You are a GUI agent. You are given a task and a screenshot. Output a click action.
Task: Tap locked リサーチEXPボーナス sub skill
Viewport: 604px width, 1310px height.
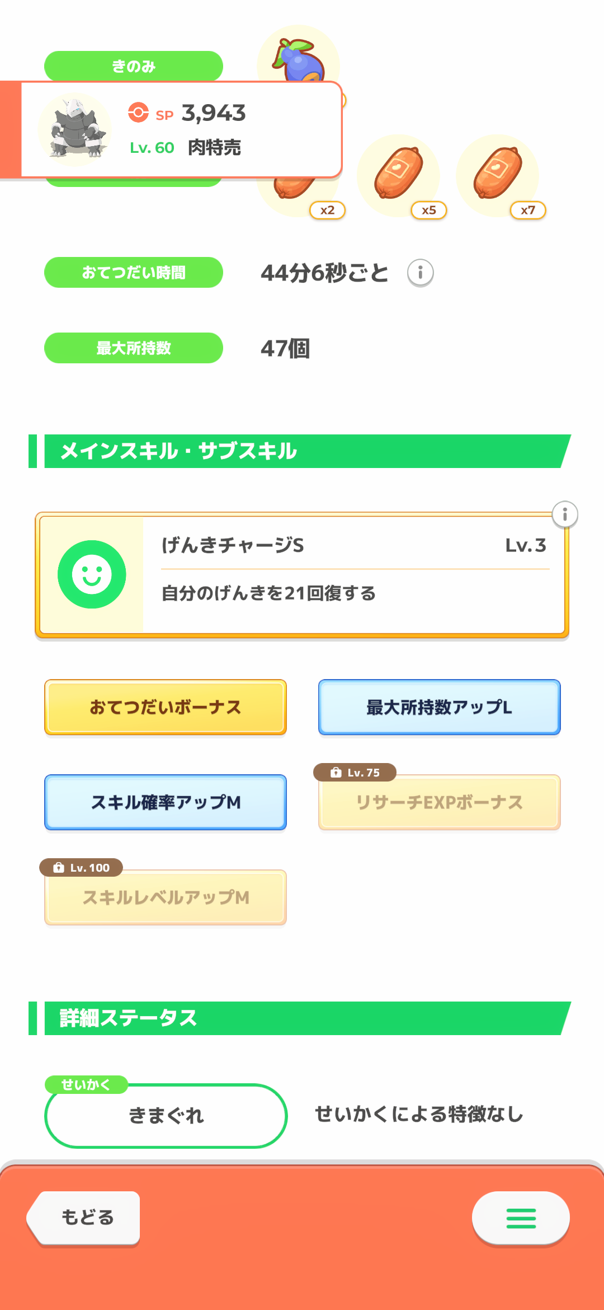tap(439, 802)
